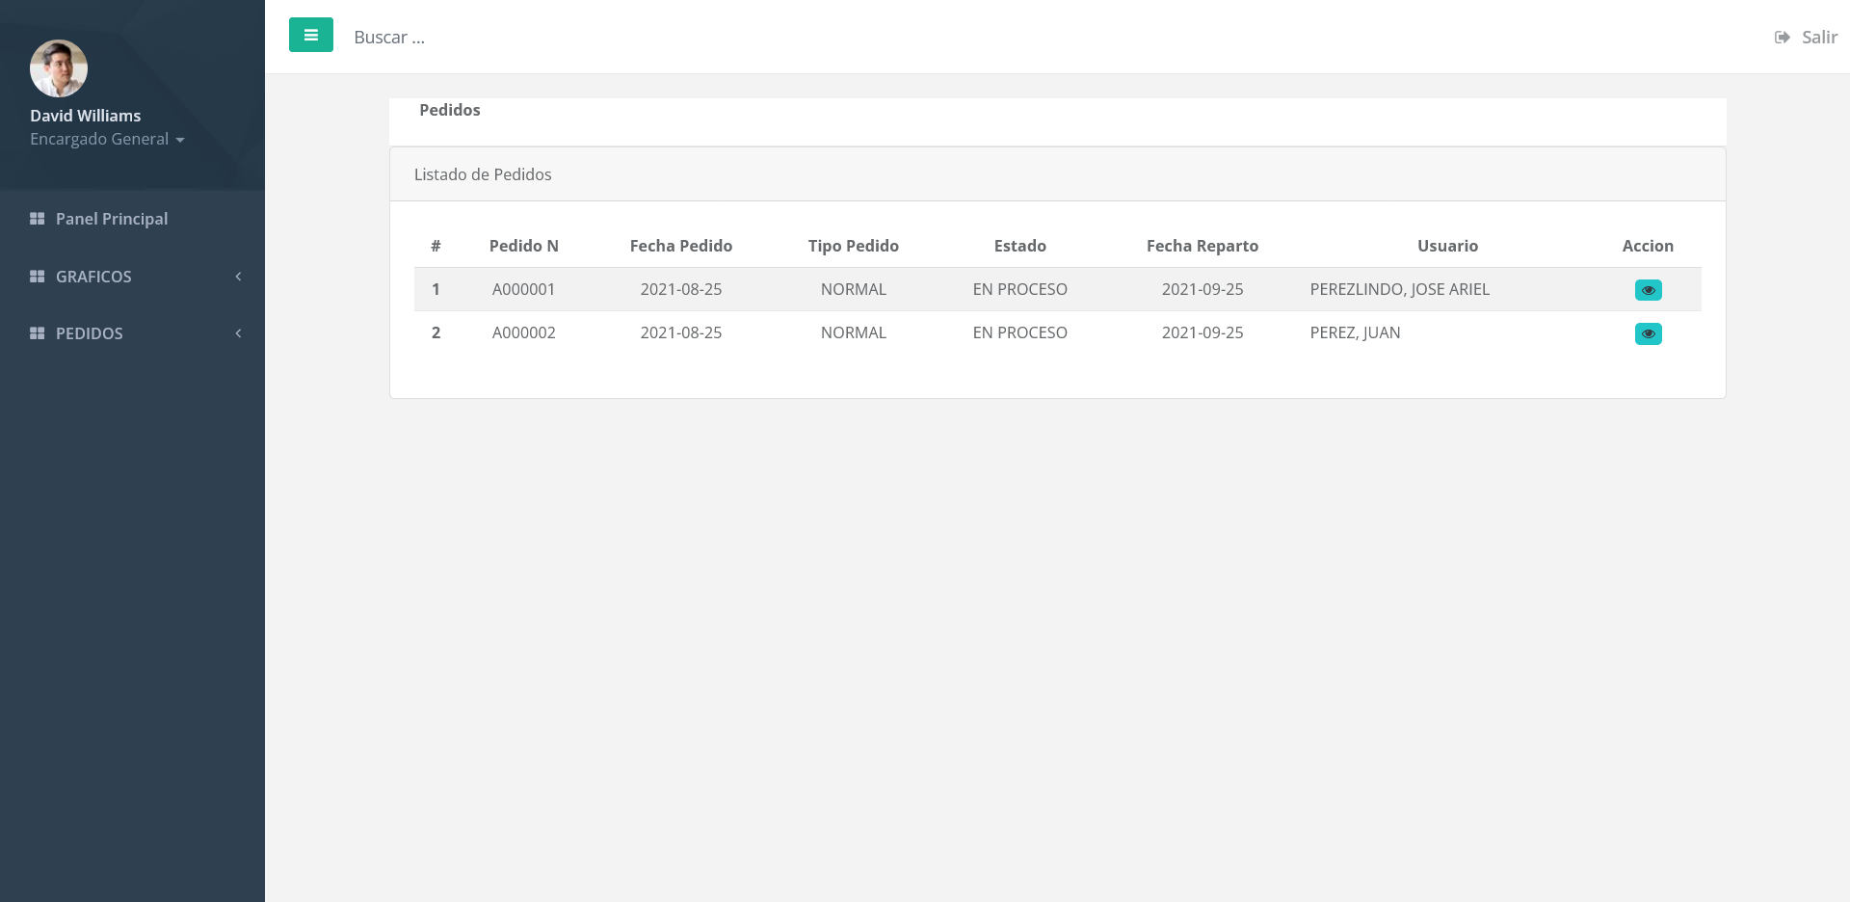Image resolution: width=1850 pixels, height=902 pixels.
Task: Open the GRAFICOS menu item
Action: tap(93, 277)
